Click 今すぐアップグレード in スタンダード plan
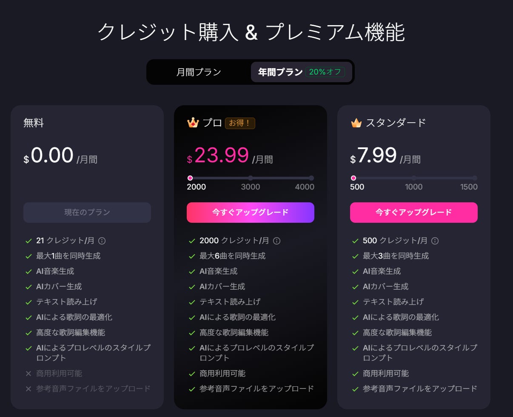 pyautogui.click(x=414, y=213)
